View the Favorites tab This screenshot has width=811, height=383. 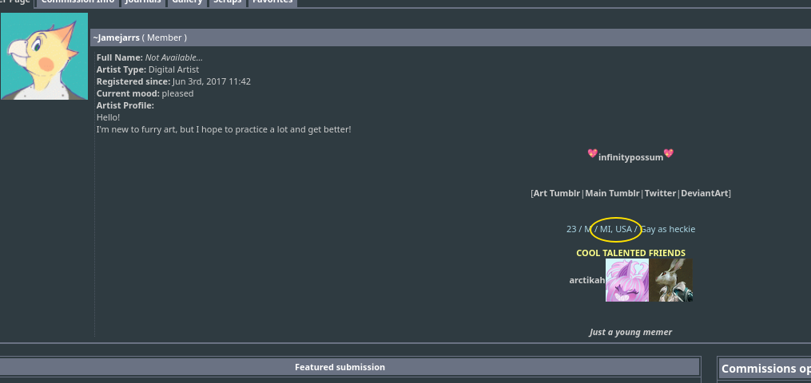click(272, 2)
